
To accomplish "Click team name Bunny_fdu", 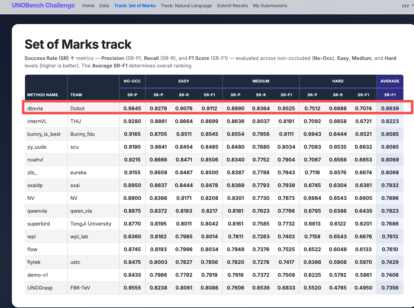I will [82, 134].
